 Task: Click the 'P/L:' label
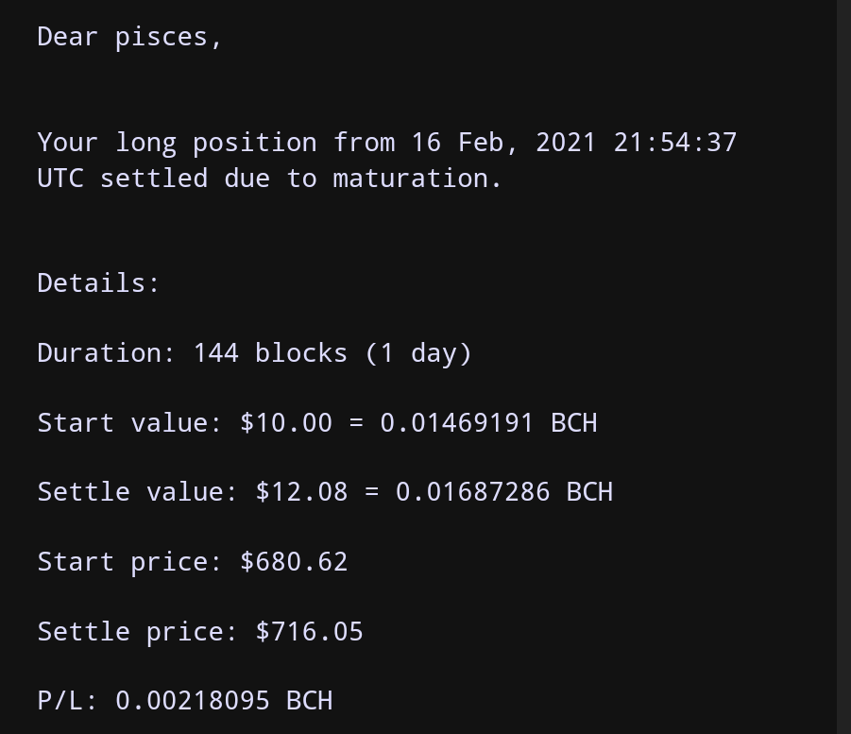[67, 701]
